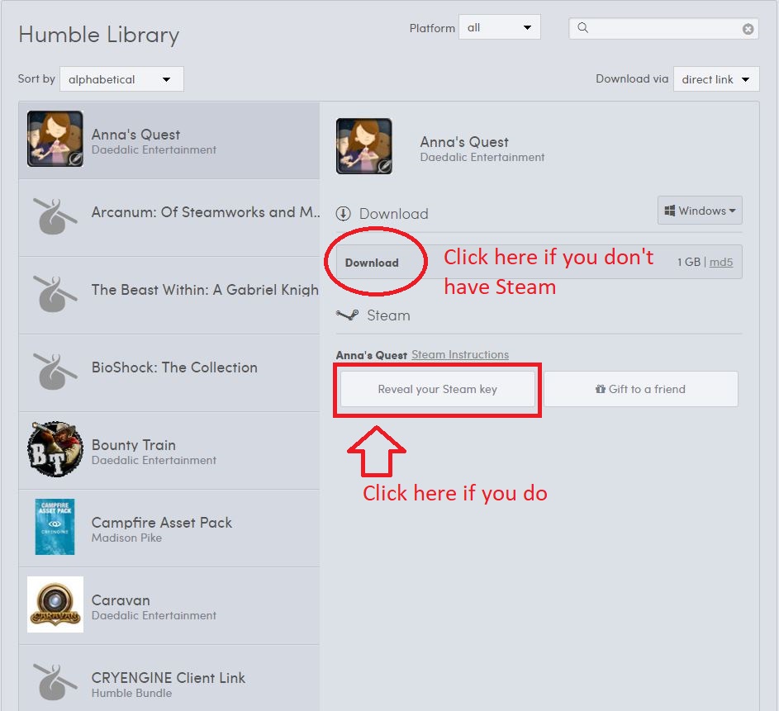Open the Download via direct link dropdown
Screen dimensions: 779x711
point(716,79)
